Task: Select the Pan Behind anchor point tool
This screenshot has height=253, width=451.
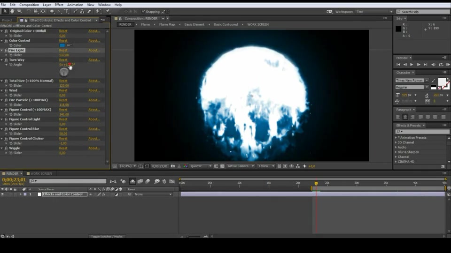Action: coord(43,11)
